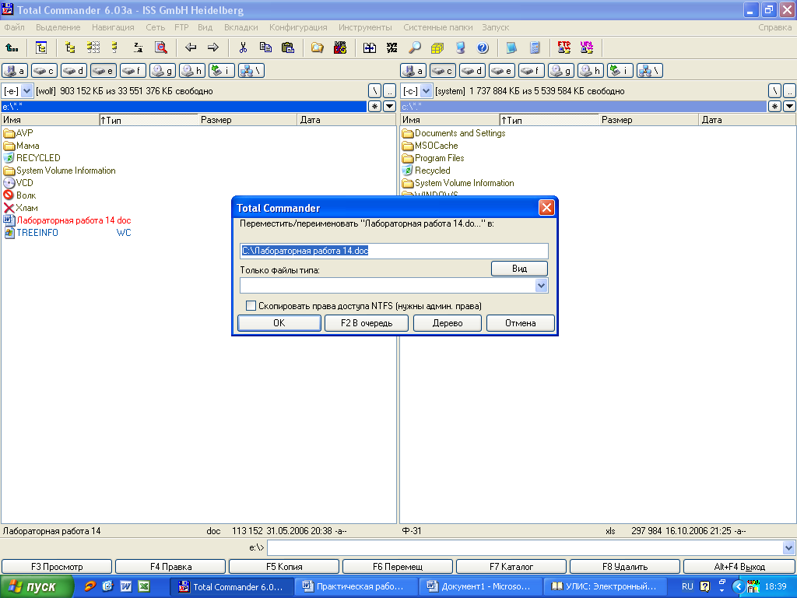797x598 pixels.
Task: Expand the file type filter dropdown
Action: 542,286
